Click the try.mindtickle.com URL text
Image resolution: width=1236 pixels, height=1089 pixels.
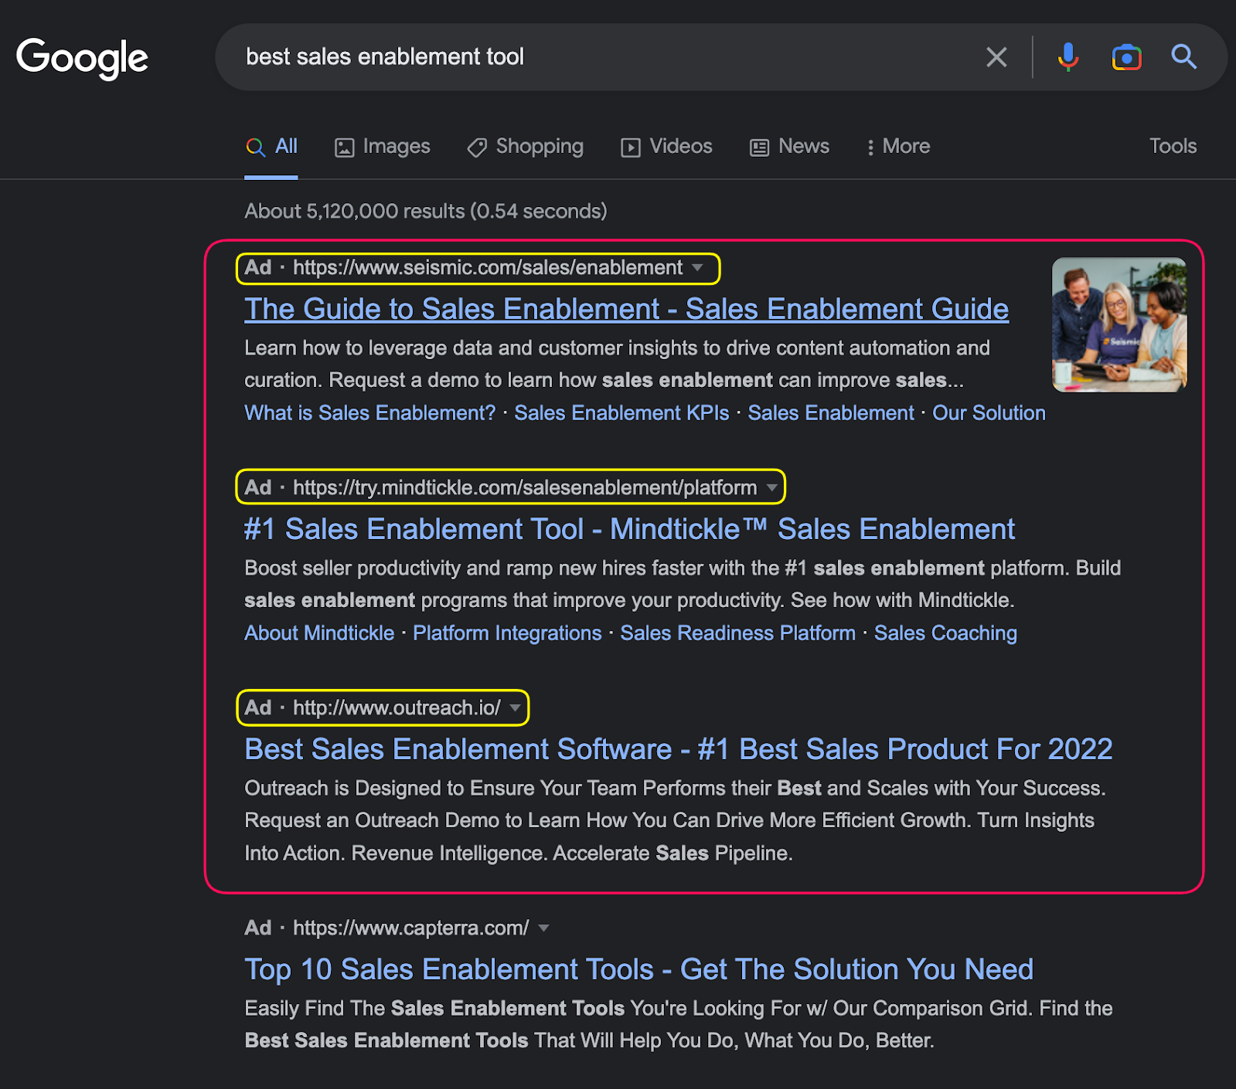click(x=525, y=488)
